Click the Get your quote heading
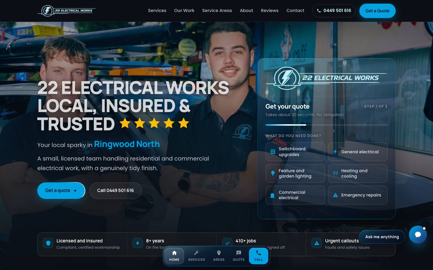The width and height of the screenshot is (433, 270). pos(288,107)
